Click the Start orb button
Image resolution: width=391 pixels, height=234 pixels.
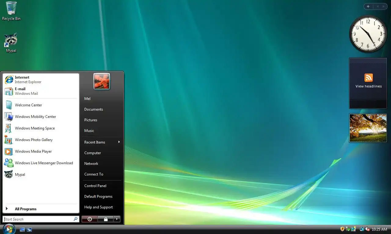9,229
